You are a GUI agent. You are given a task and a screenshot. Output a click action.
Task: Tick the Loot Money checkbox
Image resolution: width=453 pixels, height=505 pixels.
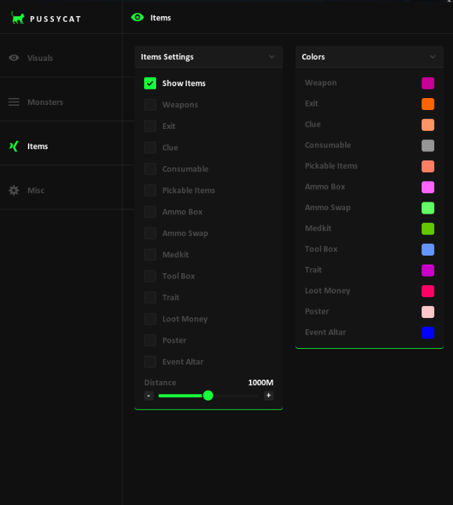point(150,319)
